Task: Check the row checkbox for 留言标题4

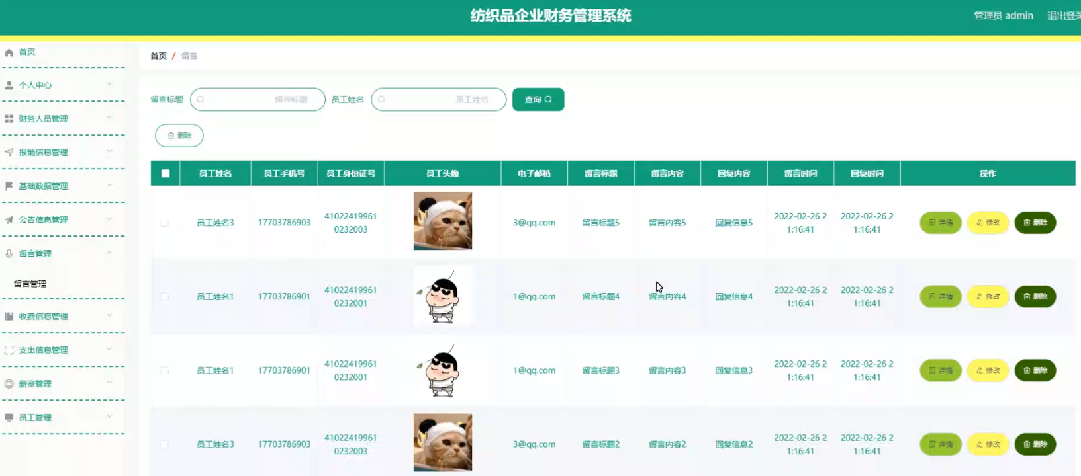Action: pos(165,297)
